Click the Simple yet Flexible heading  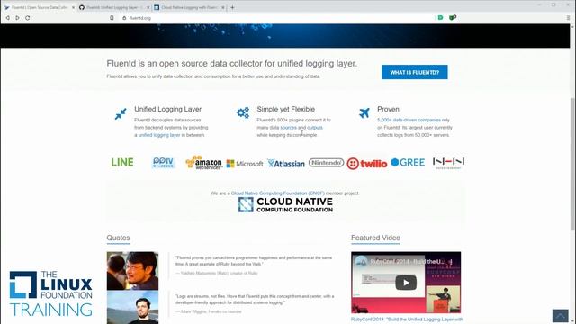[x=286, y=109]
